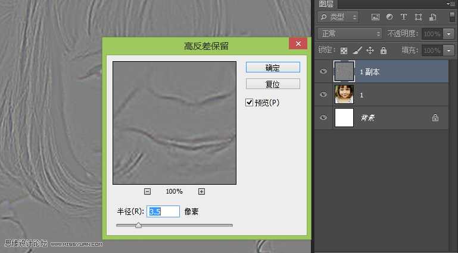Select the '1 副本' layer thumbnail
Screen dimensions: 458x253
click(344, 71)
